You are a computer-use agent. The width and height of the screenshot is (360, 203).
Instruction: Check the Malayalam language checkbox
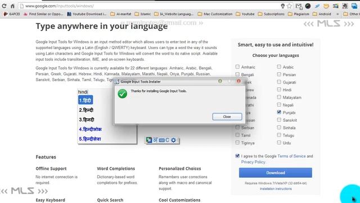tap(279, 97)
